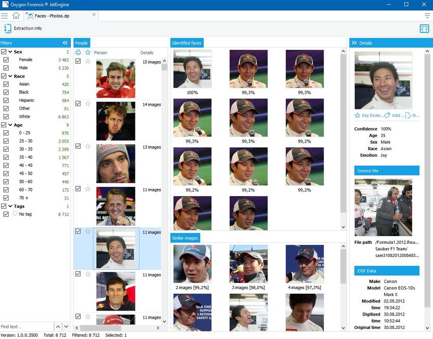Collapse the Tags filter group
The width and height of the screenshot is (433, 339).
point(10,206)
